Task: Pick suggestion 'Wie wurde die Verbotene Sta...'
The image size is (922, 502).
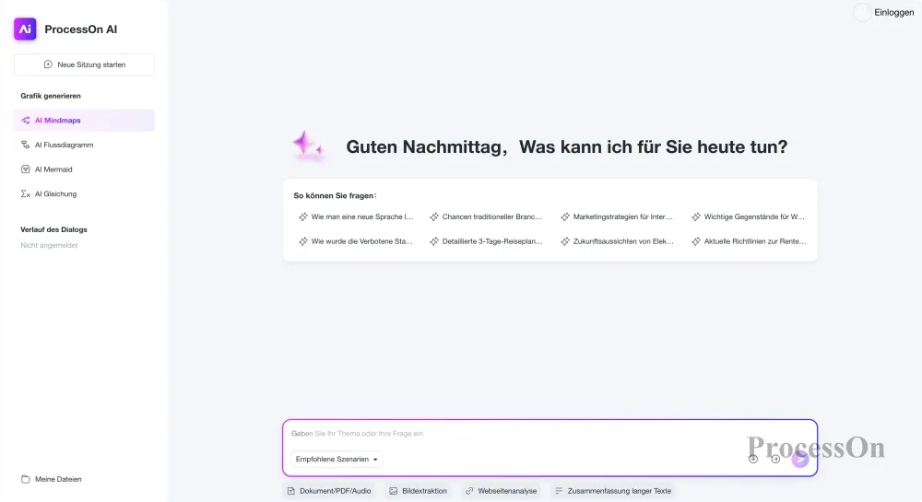Action: click(x=356, y=241)
